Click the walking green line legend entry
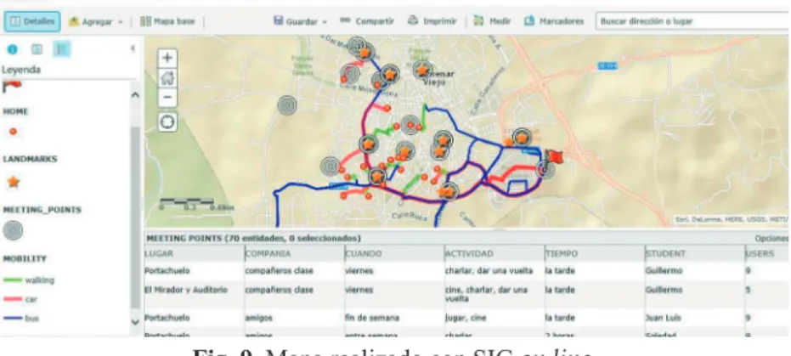This screenshot has width=791, height=356. click(29, 280)
